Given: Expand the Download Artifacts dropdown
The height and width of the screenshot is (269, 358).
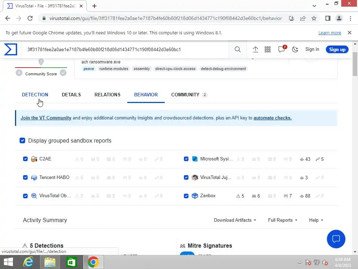Looking at the screenshot, I should 235,220.
